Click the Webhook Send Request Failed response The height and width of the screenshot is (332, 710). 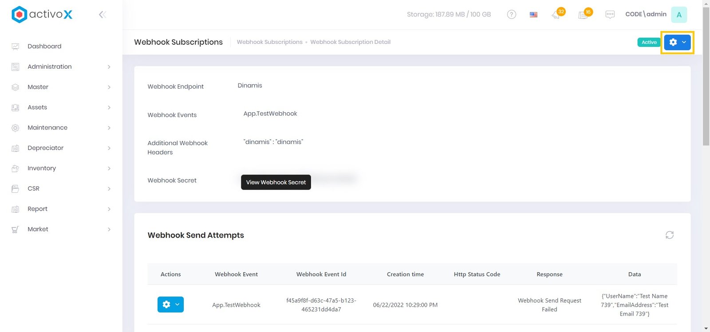[549, 305]
